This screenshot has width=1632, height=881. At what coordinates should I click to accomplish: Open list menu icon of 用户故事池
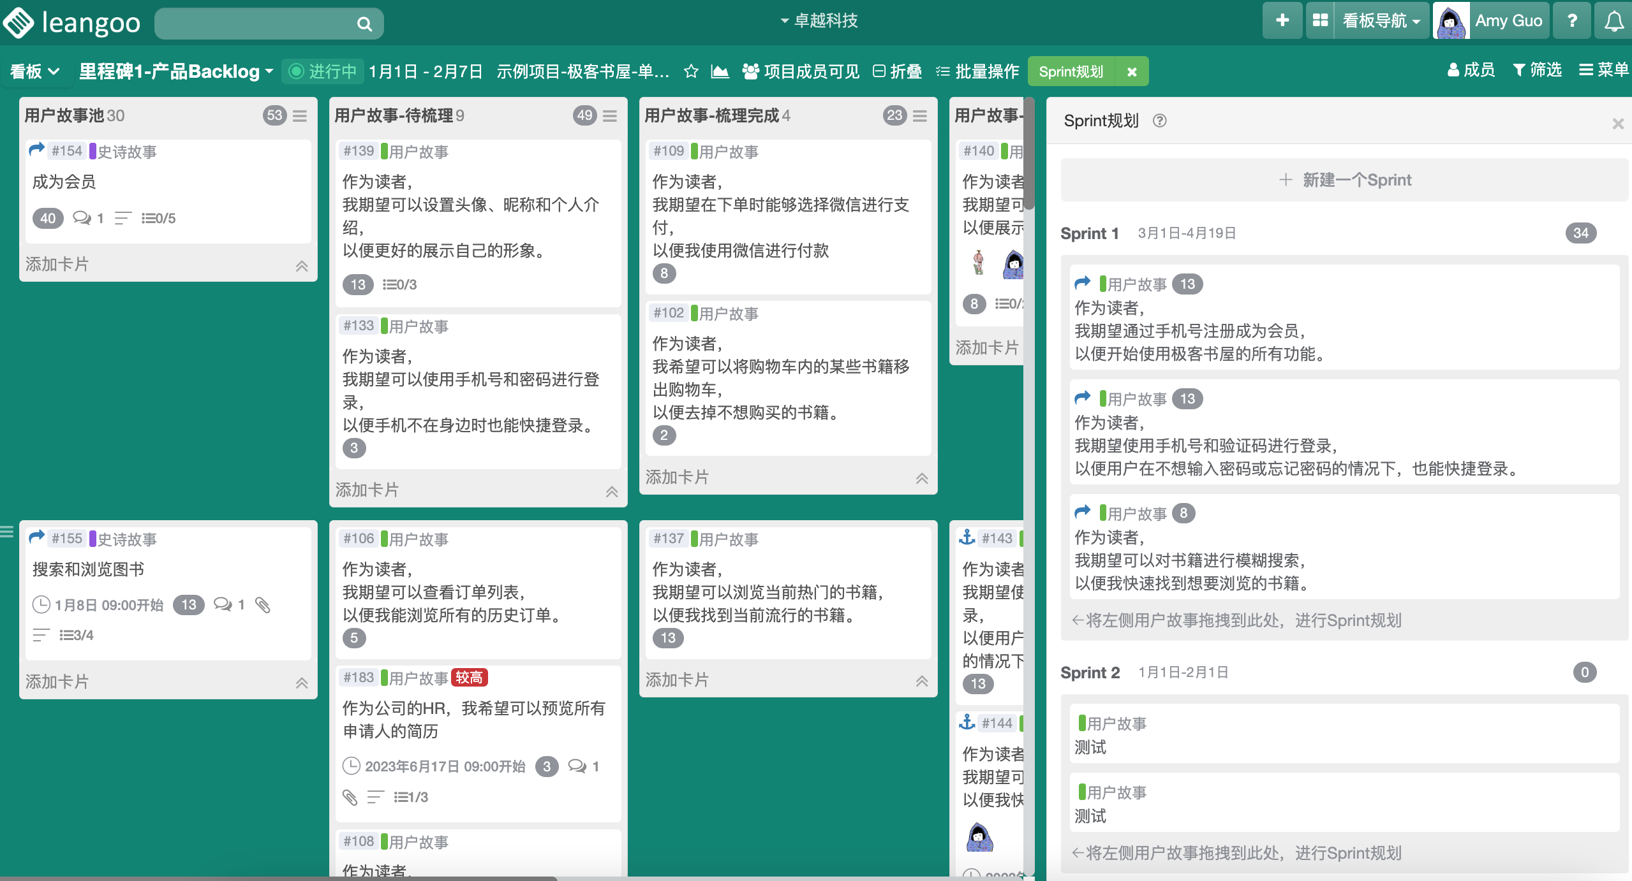[300, 115]
